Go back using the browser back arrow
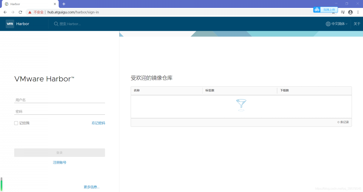Viewport: 363px width, 192px height. point(5,12)
